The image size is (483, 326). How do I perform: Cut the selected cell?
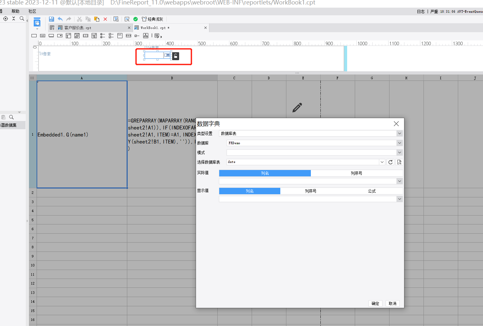[80, 19]
